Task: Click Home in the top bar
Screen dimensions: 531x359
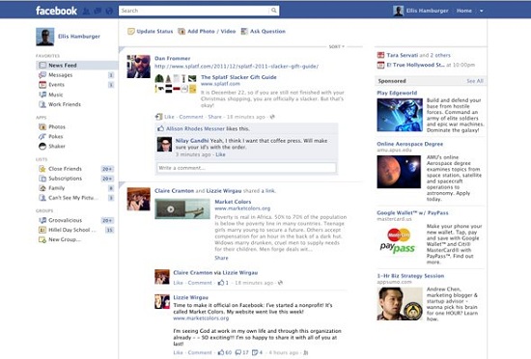Action: click(464, 11)
